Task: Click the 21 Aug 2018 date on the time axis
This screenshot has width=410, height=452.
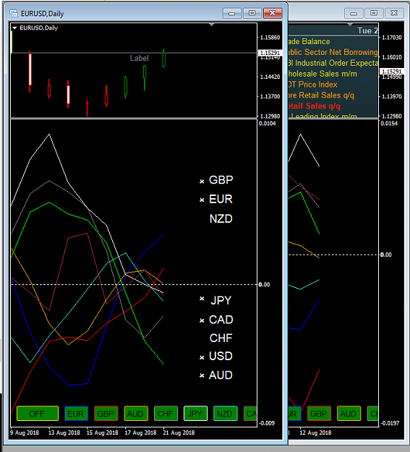Action: point(179,432)
